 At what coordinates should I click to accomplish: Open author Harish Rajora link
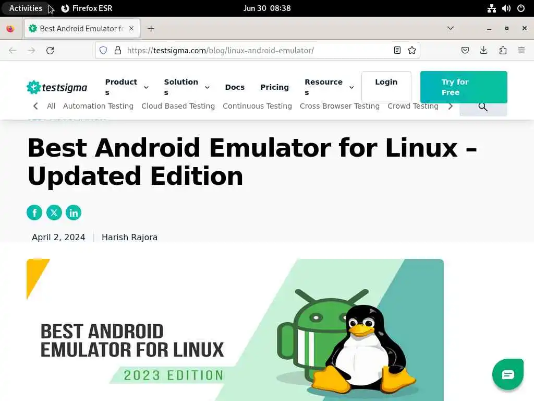129,238
